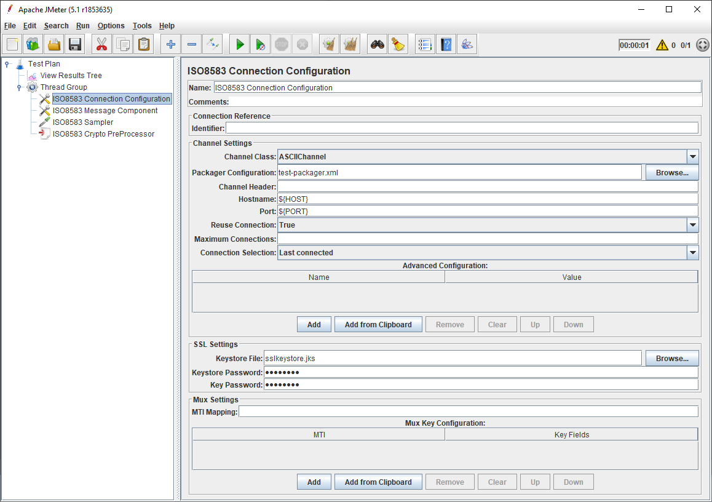Click the Copy icon in toolbar
This screenshot has height=502, width=712.
point(122,44)
